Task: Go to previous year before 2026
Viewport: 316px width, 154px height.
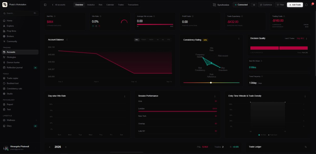Action: [50, 147]
